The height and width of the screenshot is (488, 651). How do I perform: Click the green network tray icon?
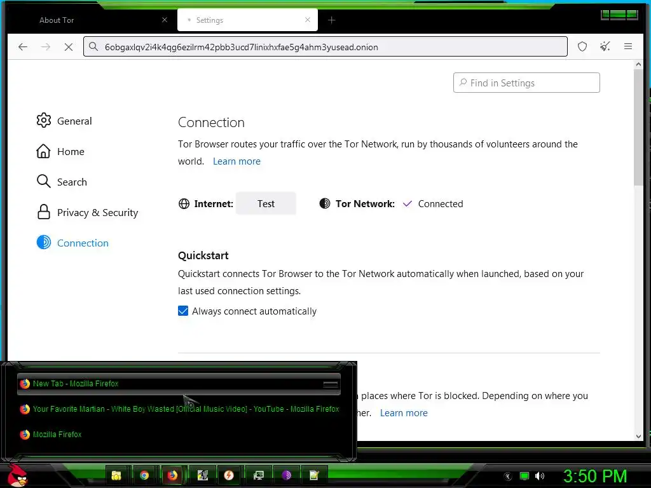pyautogui.click(x=524, y=476)
